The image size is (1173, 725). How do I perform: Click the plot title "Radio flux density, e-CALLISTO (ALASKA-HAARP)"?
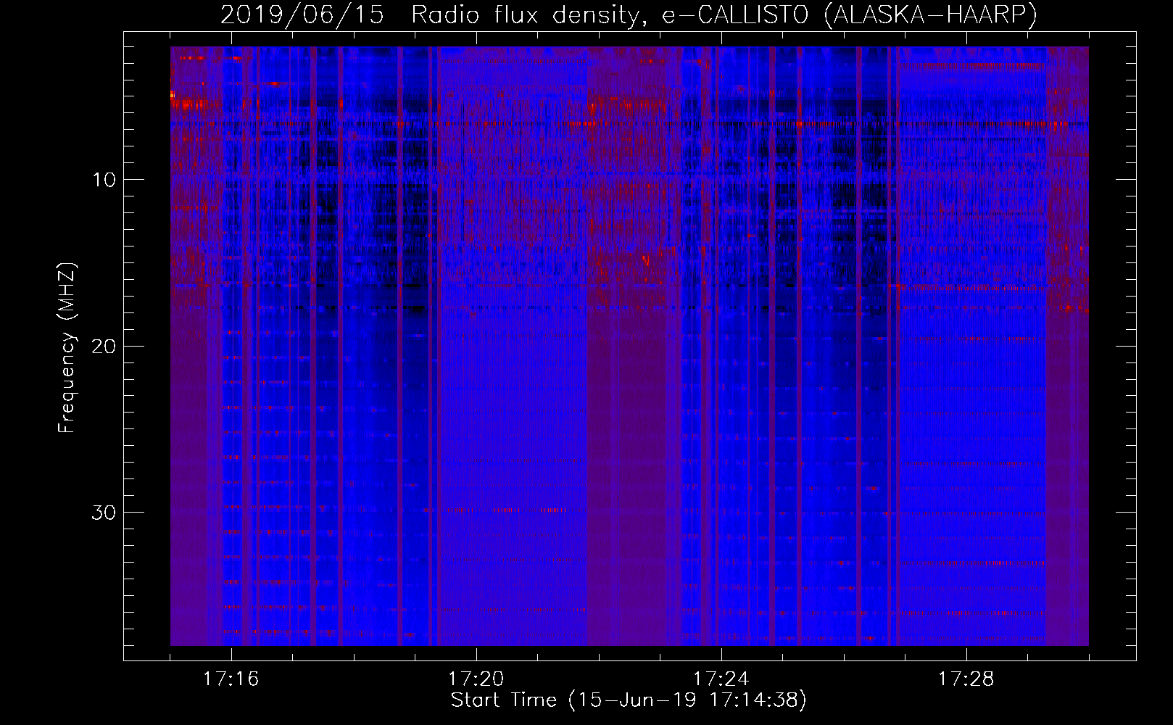[x=724, y=15]
